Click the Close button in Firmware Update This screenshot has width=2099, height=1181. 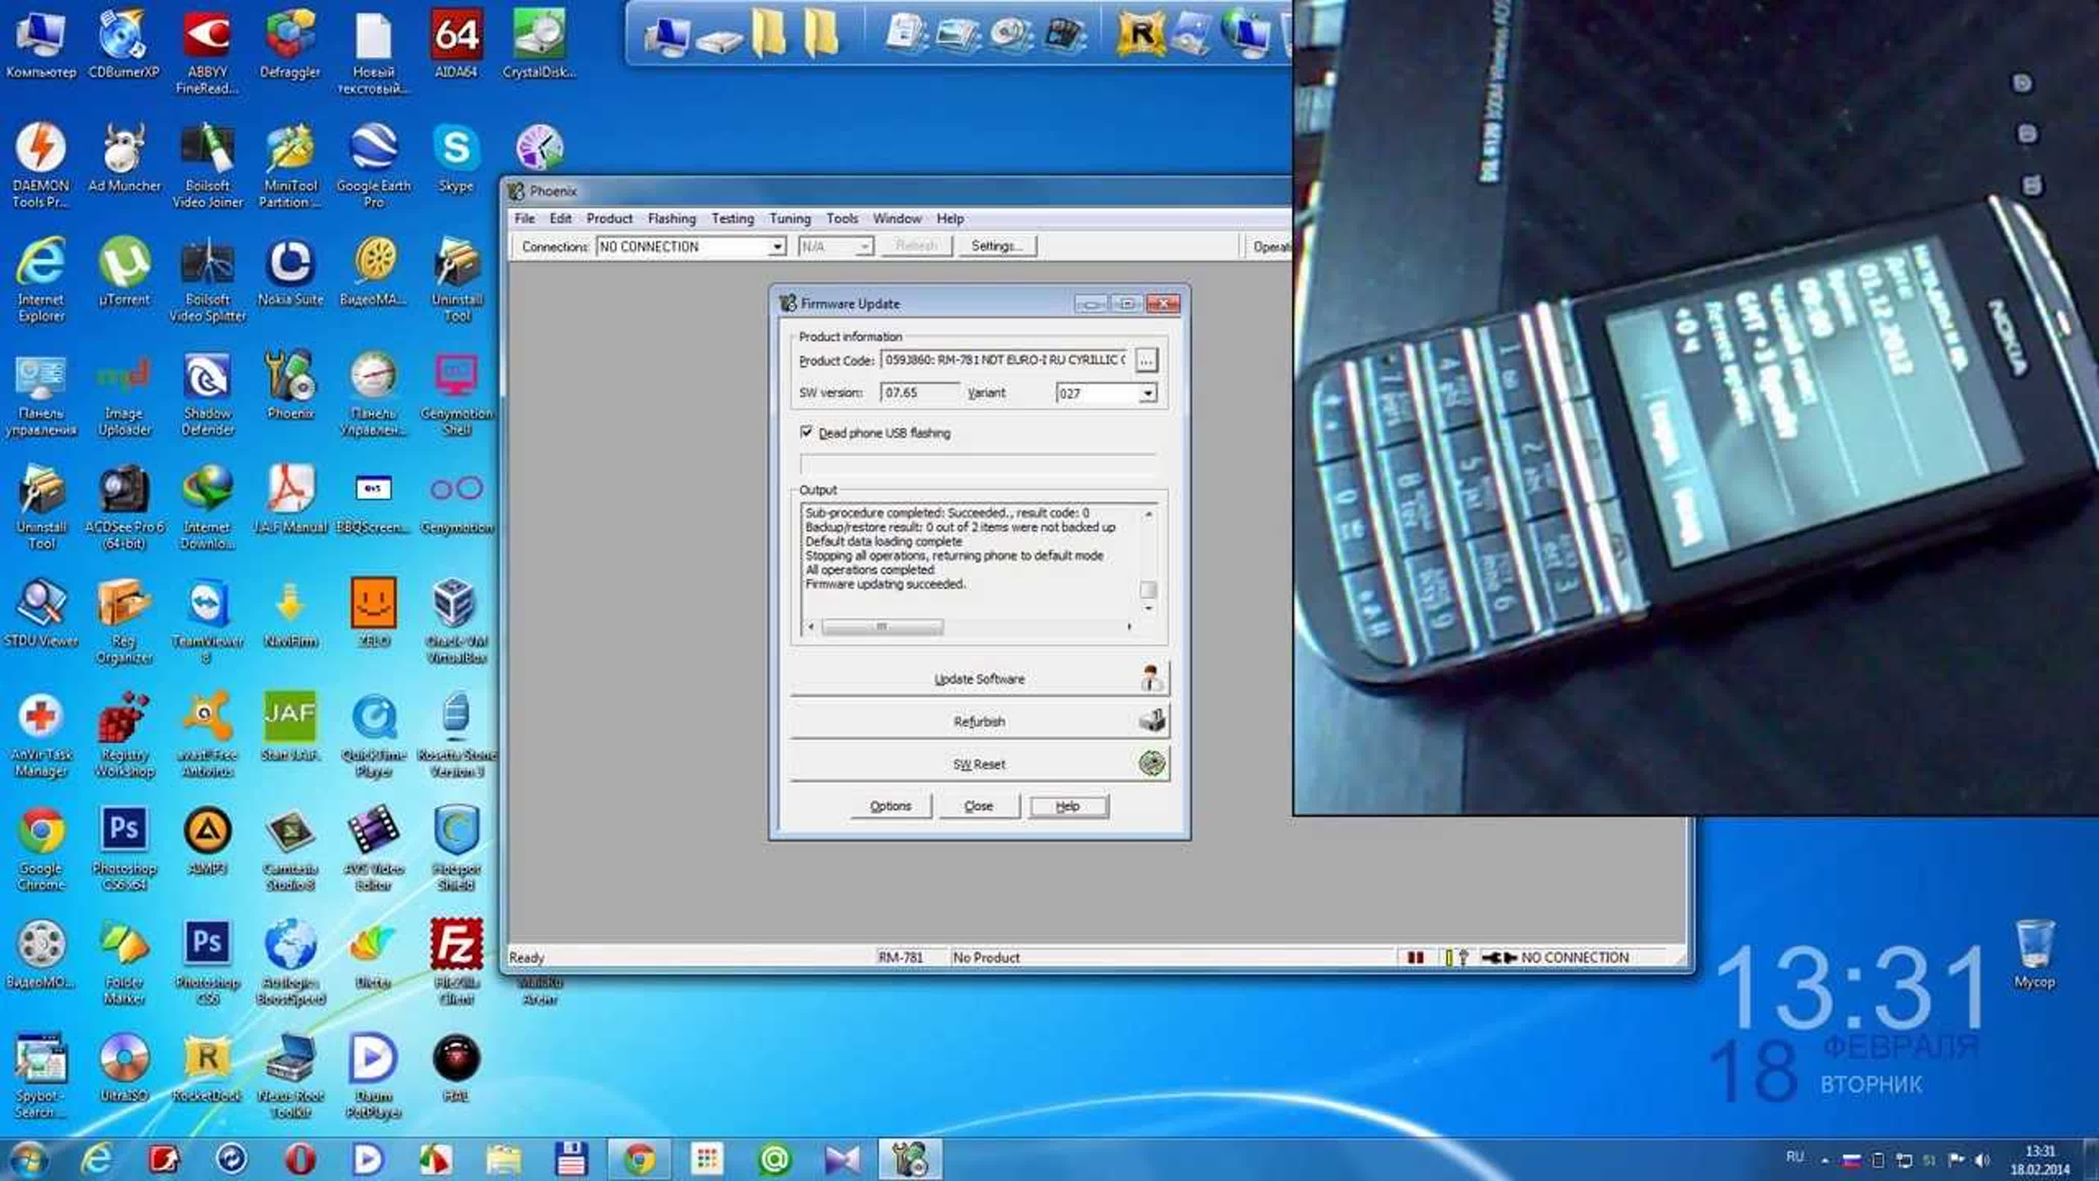click(979, 806)
